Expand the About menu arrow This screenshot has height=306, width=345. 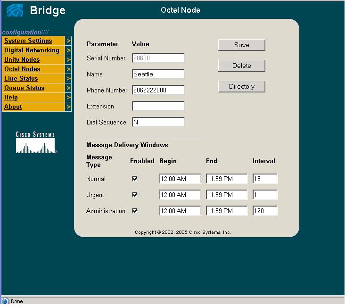pyautogui.click(x=68, y=107)
